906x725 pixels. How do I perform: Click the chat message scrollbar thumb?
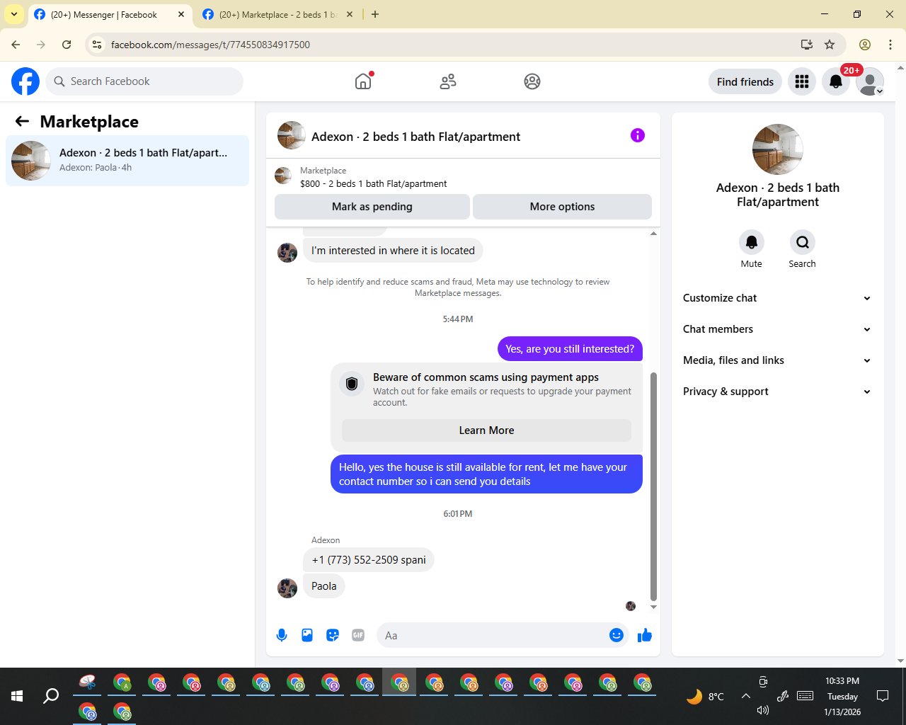click(x=653, y=486)
